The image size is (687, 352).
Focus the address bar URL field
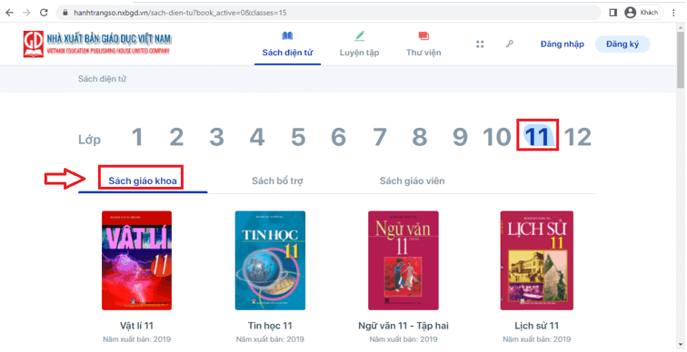tap(329, 13)
